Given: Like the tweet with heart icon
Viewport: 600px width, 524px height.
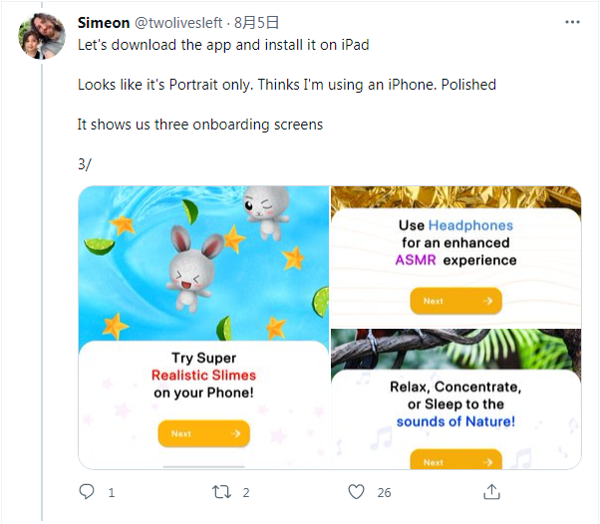Looking at the screenshot, I should [x=356, y=492].
